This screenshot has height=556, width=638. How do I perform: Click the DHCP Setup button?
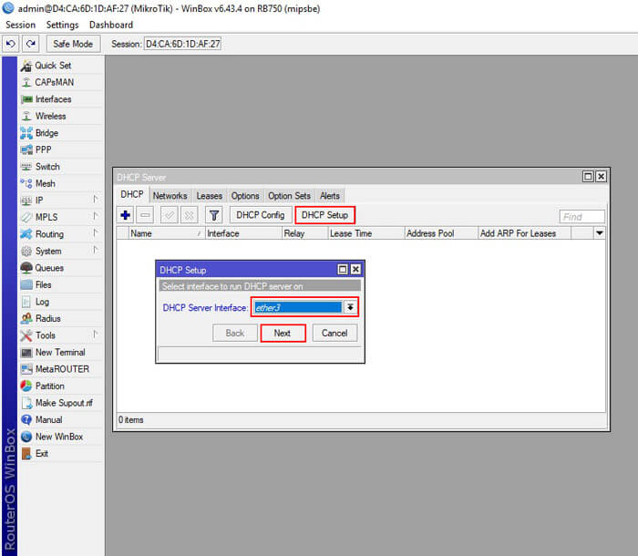click(x=324, y=215)
